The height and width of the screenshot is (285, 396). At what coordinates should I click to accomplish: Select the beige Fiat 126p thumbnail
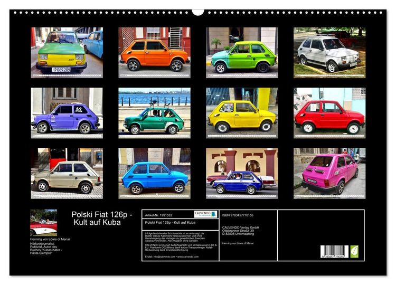pos(67,173)
